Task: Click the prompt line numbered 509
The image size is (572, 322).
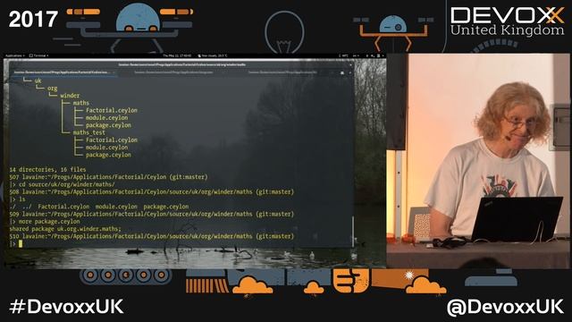Action: point(151,214)
